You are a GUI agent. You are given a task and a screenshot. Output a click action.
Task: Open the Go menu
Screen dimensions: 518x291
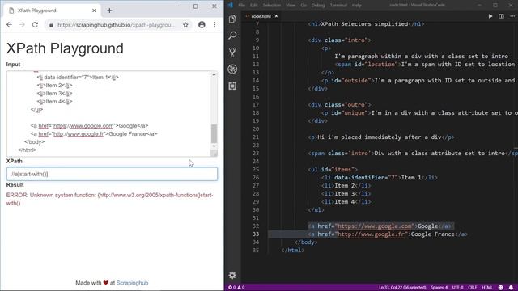click(304, 6)
